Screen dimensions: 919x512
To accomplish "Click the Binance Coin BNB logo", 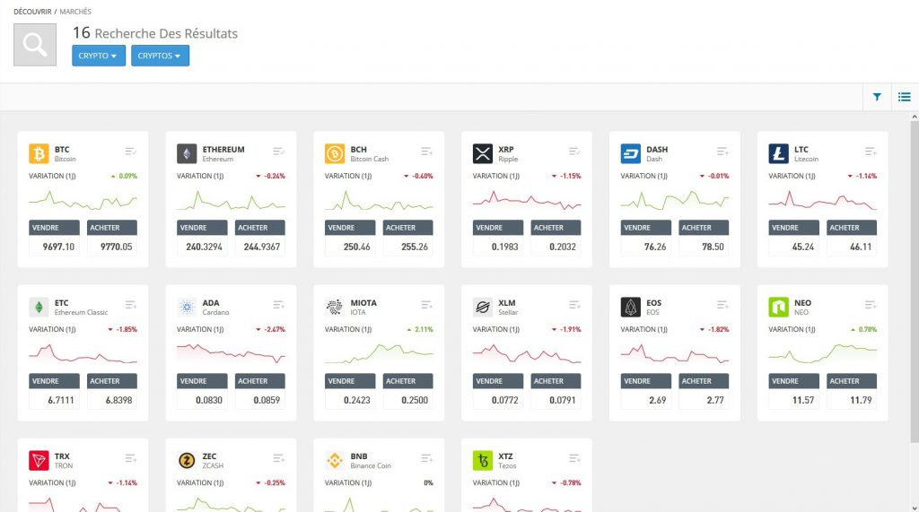I will [335, 461].
